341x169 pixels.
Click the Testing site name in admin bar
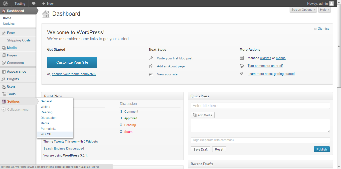pyautogui.click(x=20, y=3)
